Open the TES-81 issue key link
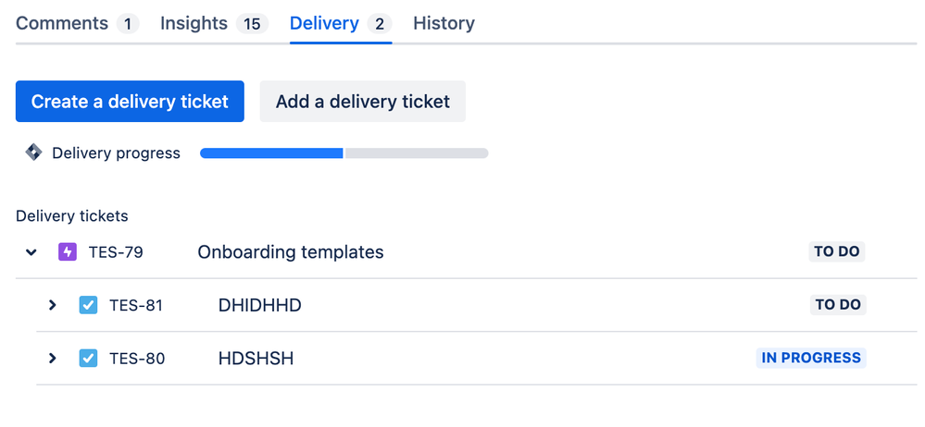The image size is (925, 427). point(136,305)
